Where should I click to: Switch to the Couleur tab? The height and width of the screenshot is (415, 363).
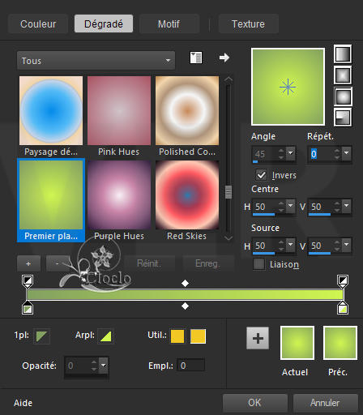(x=38, y=24)
